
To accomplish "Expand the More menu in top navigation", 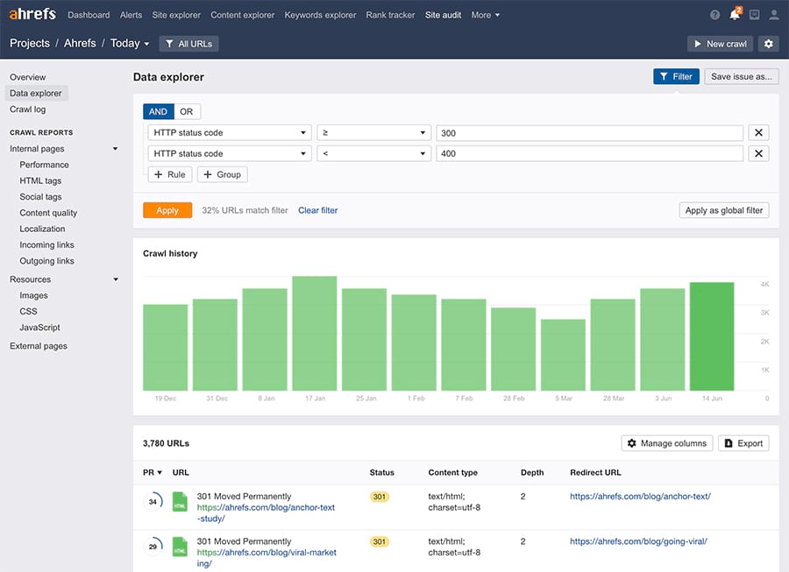I will click(485, 15).
